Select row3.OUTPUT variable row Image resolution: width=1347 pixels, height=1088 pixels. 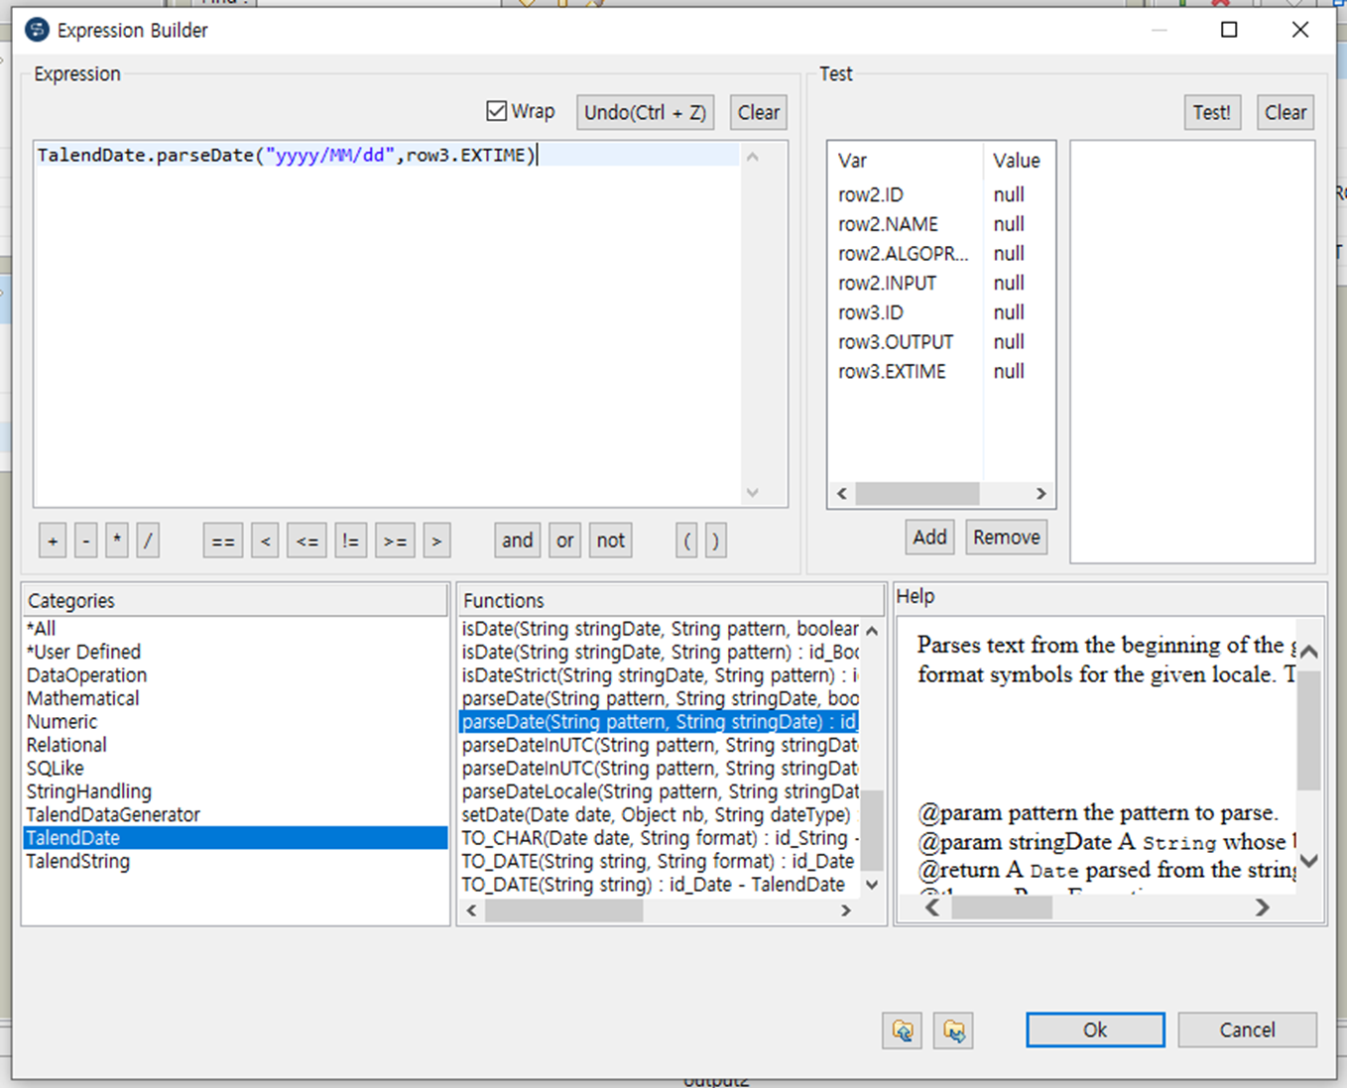[x=940, y=341]
